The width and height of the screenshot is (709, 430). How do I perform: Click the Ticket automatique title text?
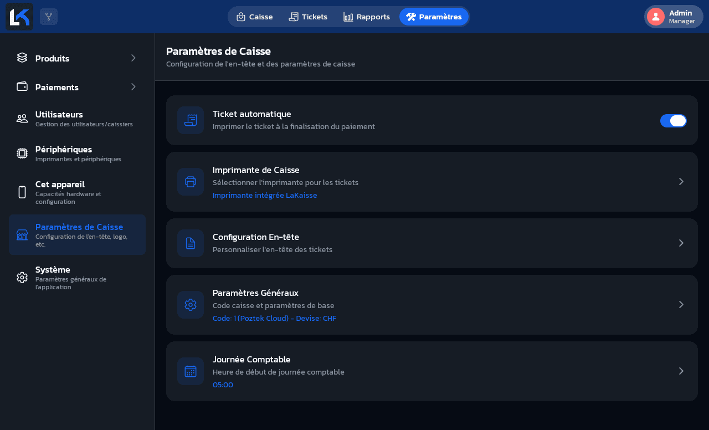click(252, 114)
